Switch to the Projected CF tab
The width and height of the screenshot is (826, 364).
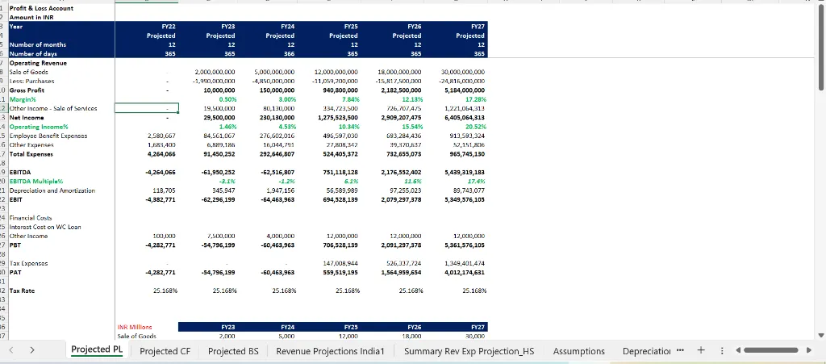tap(165, 351)
